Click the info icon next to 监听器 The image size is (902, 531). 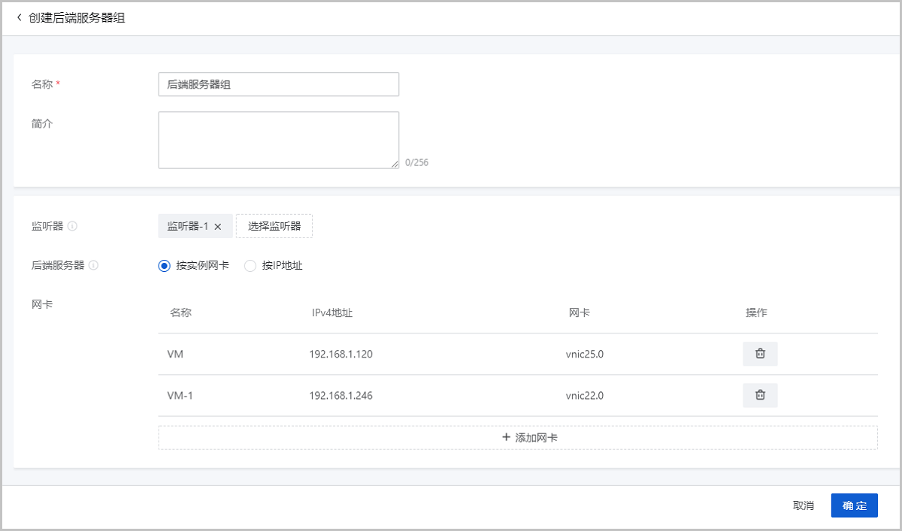click(x=72, y=226)
